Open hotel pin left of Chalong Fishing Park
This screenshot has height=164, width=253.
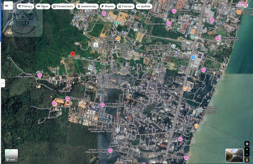pyautogui.click(x=104, y=13)
